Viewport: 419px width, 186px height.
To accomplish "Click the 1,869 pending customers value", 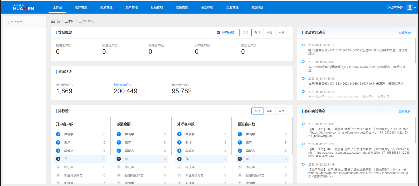I will [x=64, y=91].
